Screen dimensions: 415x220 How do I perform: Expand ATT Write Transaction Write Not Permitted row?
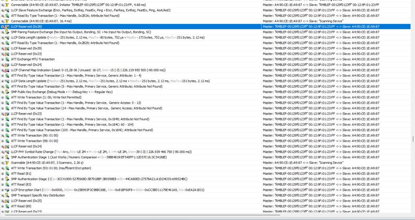(3, 97)
